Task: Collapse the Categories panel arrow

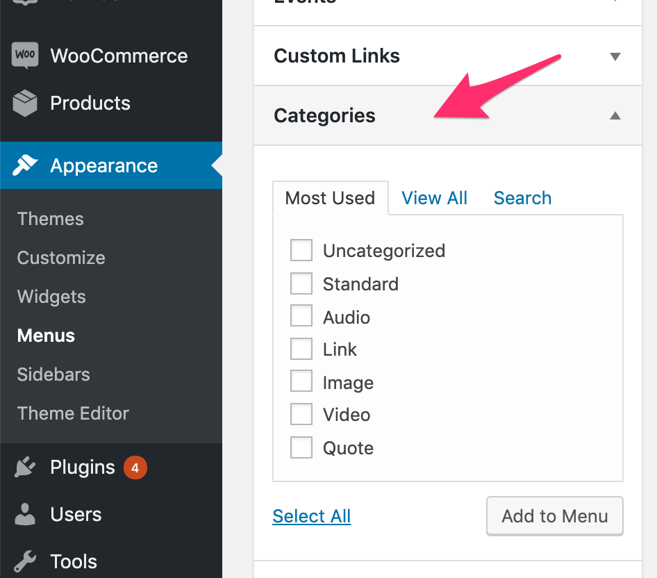Action: pyautogui.click(x=615, y=116)
